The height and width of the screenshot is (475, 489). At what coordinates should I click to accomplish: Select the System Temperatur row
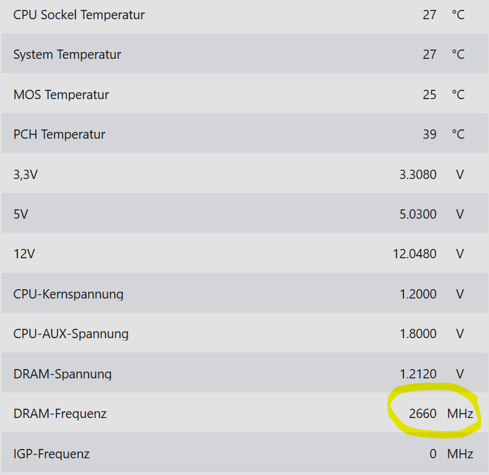244,53
